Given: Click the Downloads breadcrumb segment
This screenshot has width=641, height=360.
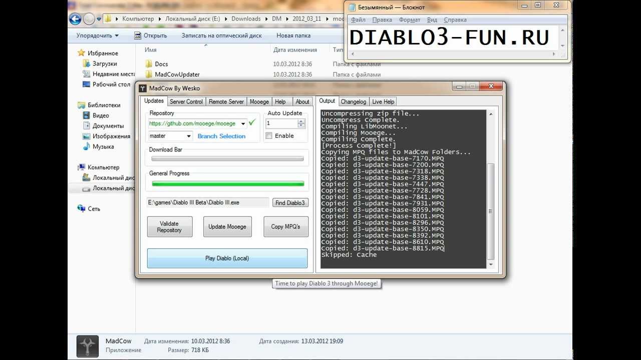Looking at the screenshot, I should coord(246,18).
